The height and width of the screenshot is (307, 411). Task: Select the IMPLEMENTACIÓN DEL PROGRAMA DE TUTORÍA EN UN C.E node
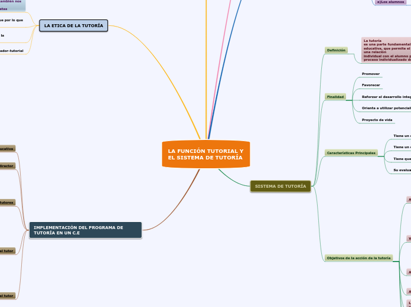point(86,230)
